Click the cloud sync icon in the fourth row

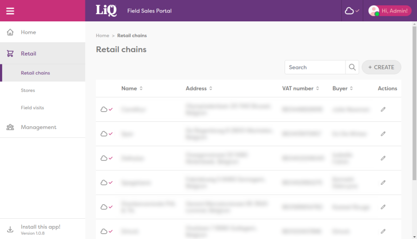click(x=104, y=182)
